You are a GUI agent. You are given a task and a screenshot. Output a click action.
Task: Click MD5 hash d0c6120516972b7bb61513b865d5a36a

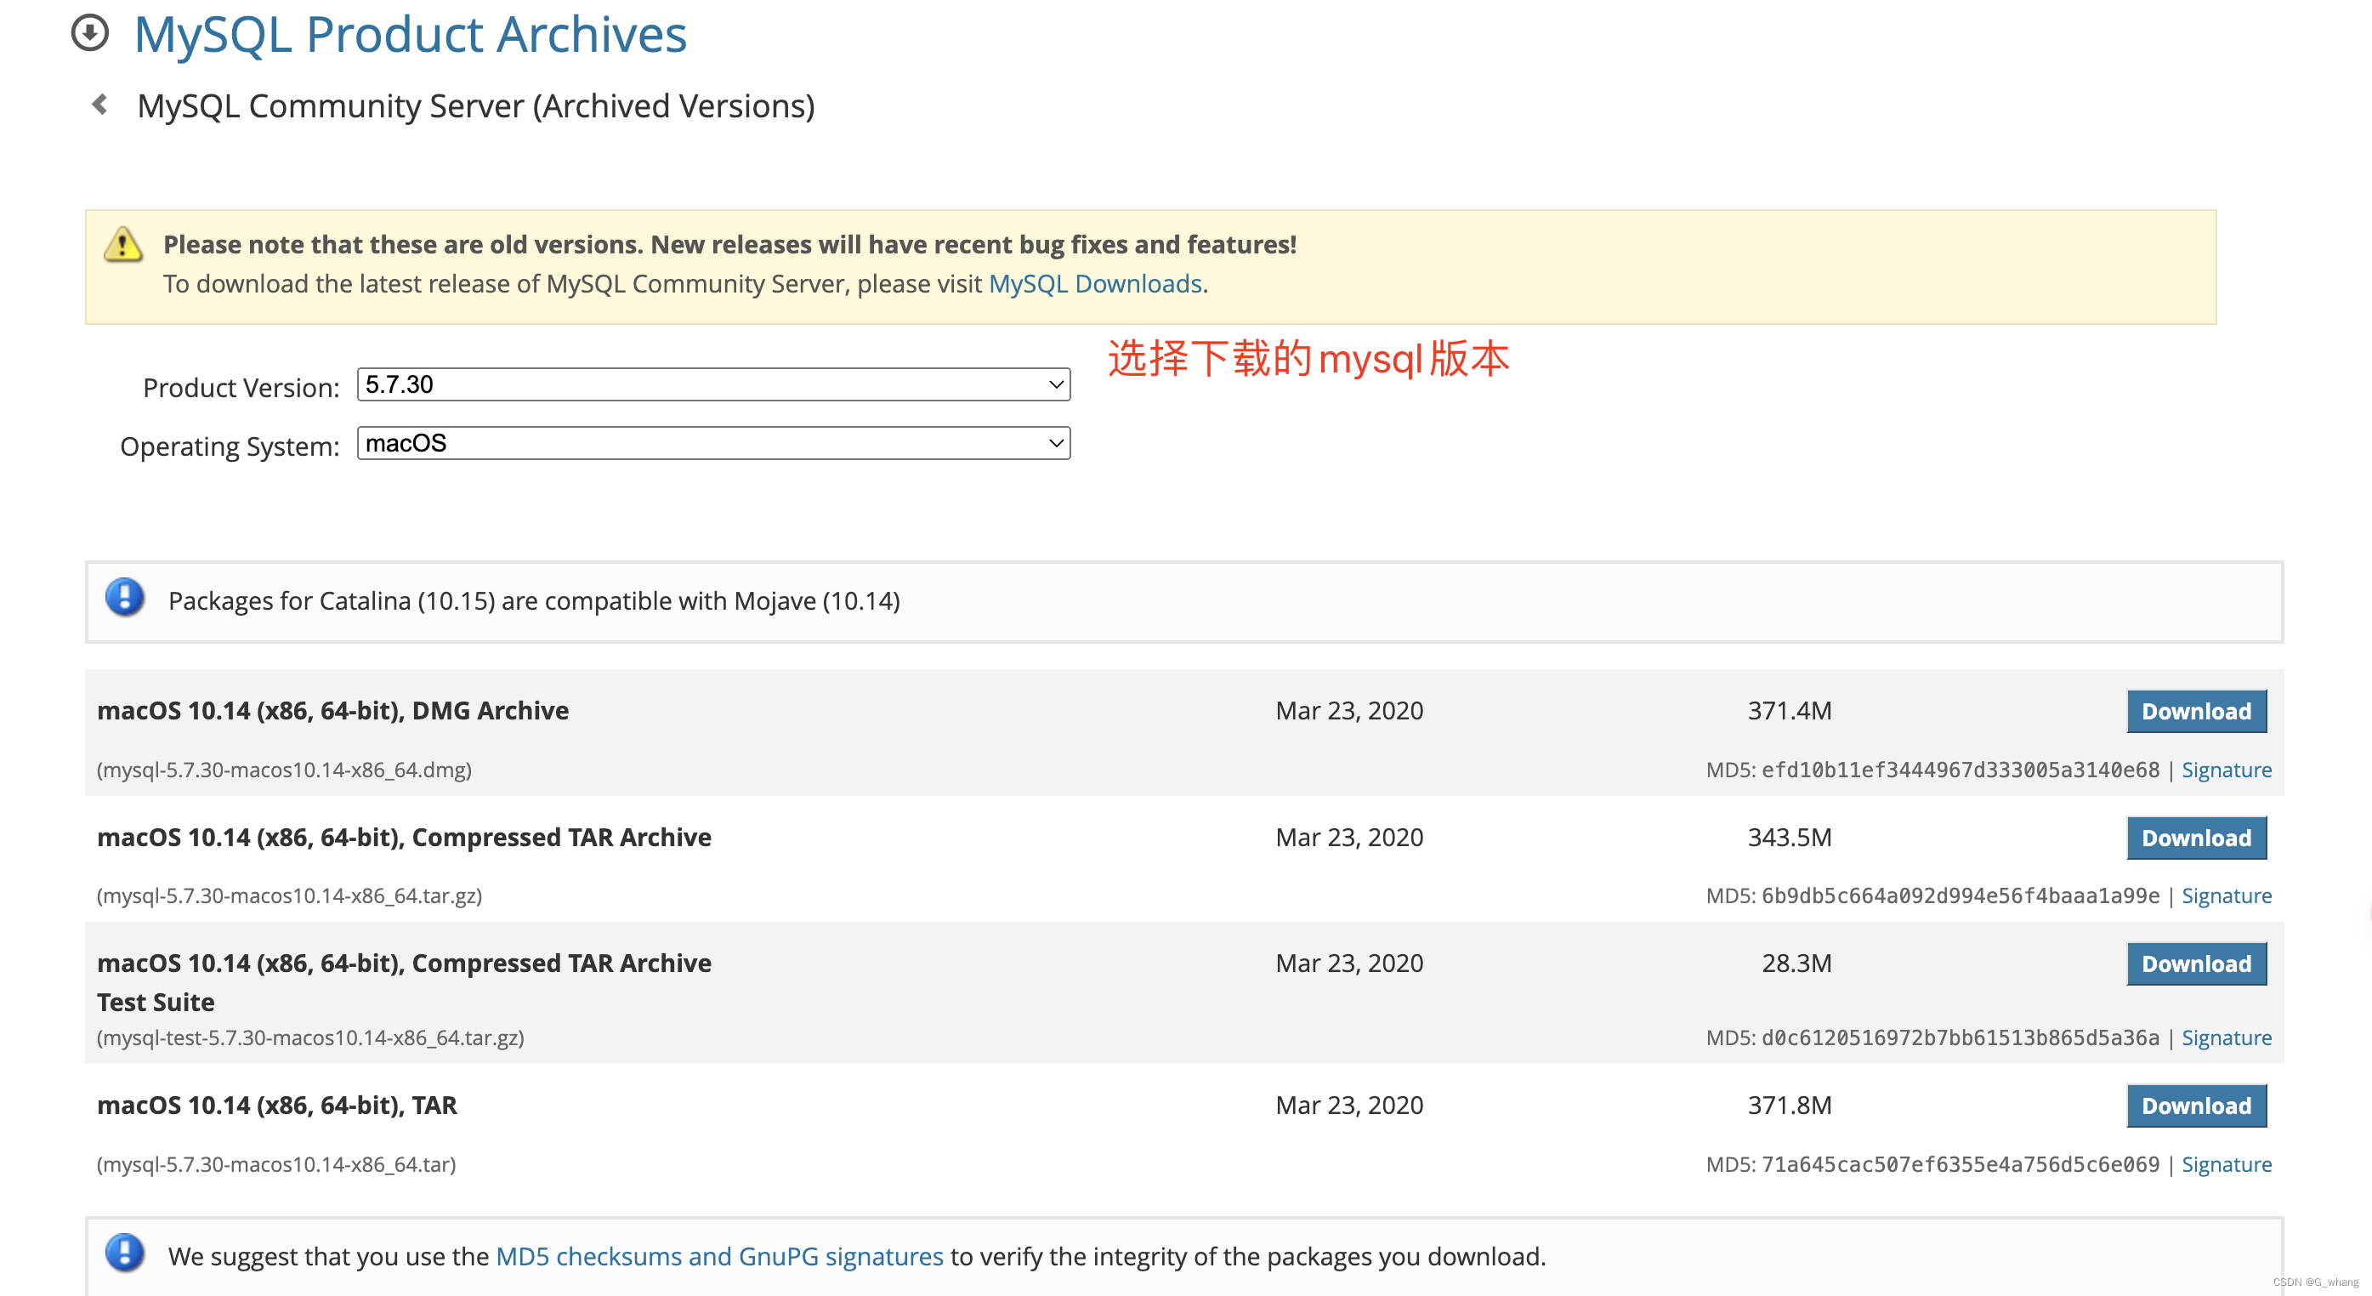pyautogui.click(x=1961, y=1038)
